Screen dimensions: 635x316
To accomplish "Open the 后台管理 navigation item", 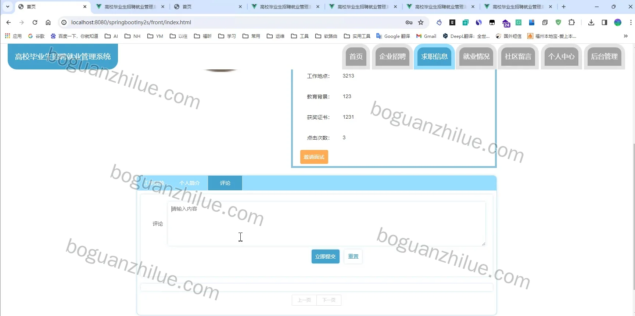I will 604,57.
